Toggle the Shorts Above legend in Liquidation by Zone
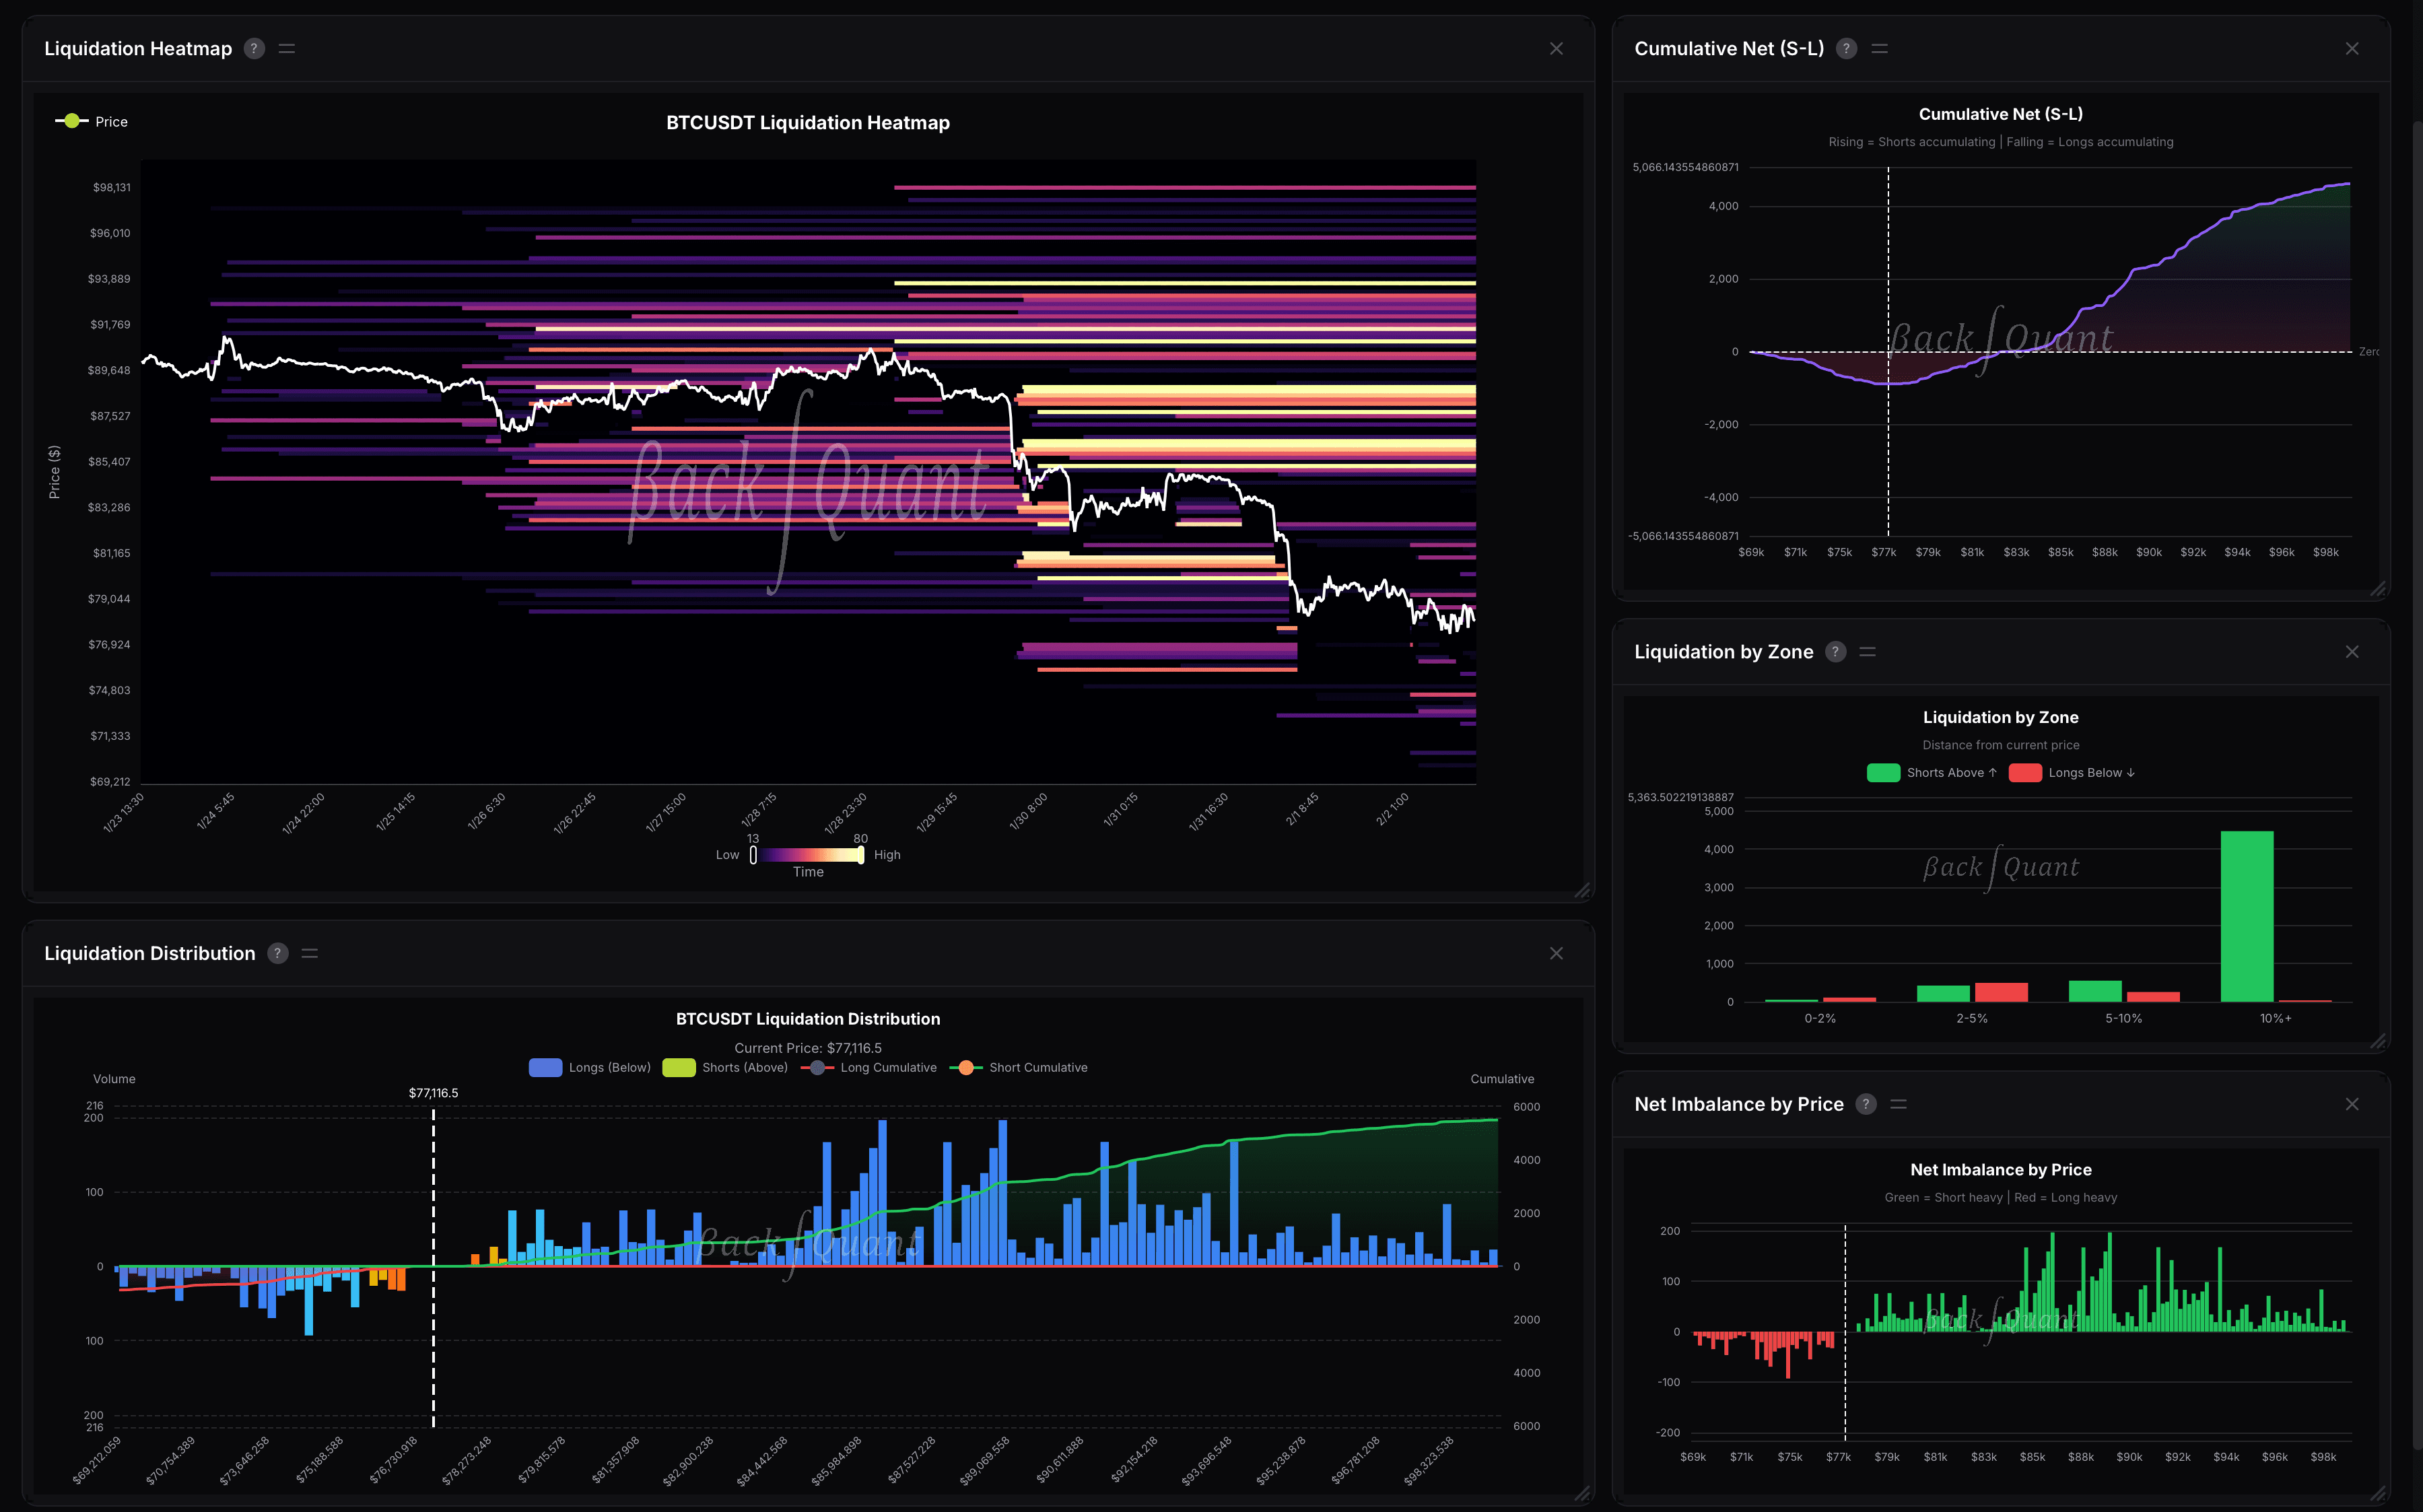This screenshot has width=2423, height=1512. click(x=1931, y=772)
